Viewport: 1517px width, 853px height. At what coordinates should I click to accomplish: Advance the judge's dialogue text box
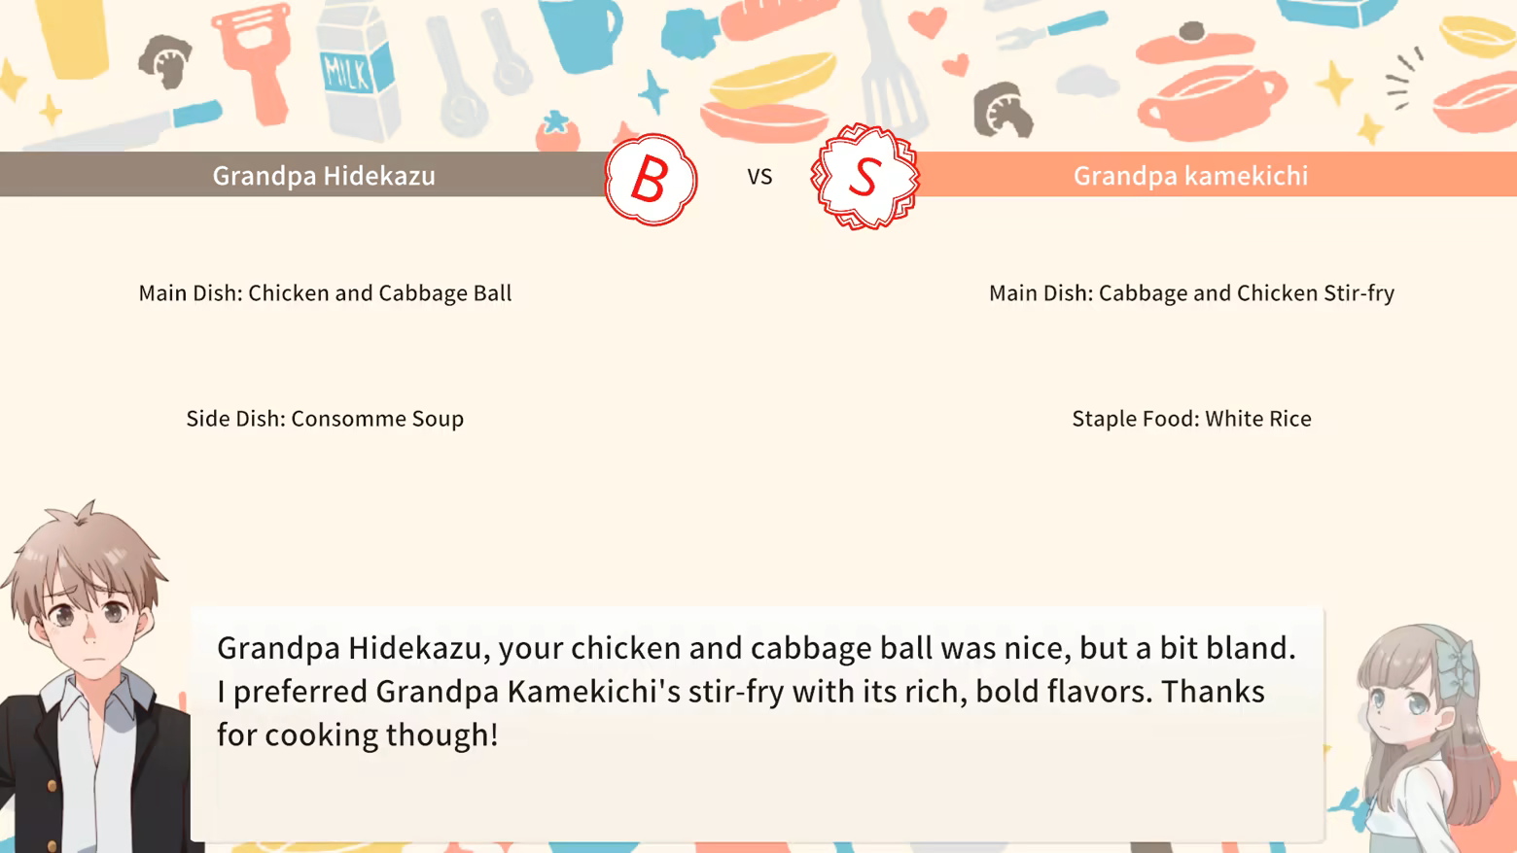[x=757, y=723]
